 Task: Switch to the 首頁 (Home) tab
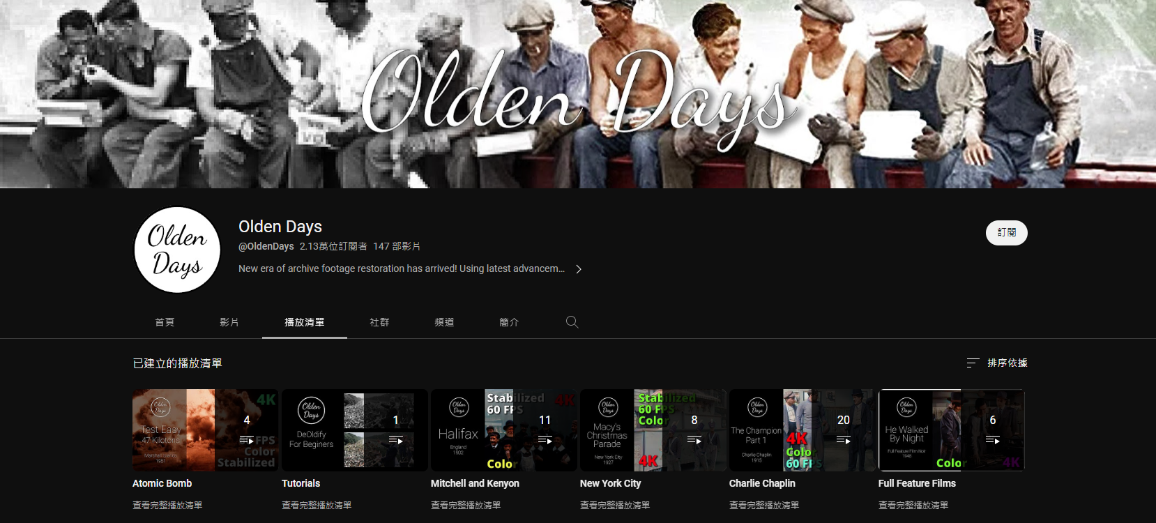[165, 322]
